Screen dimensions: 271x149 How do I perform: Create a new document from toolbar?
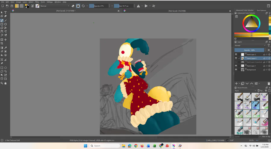click(2, 6)
